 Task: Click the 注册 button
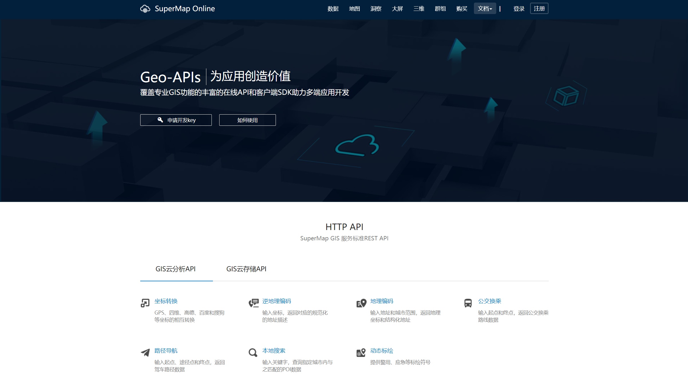539,9
